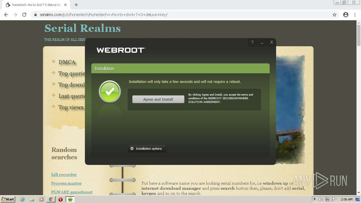Open the Process master link
Screen dimensions: 361x203
(x=67, y=183)
